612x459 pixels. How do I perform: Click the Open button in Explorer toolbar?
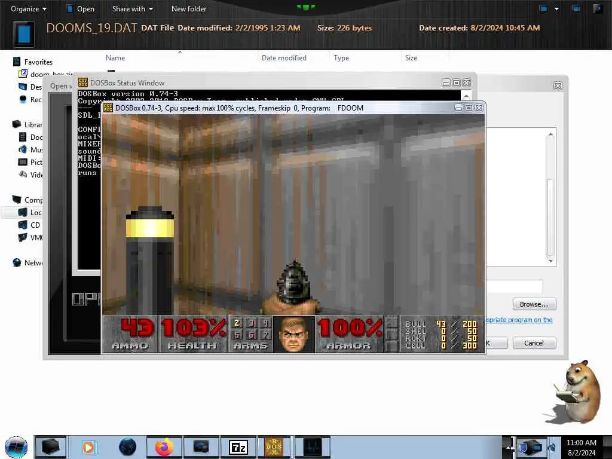point(81,8)
